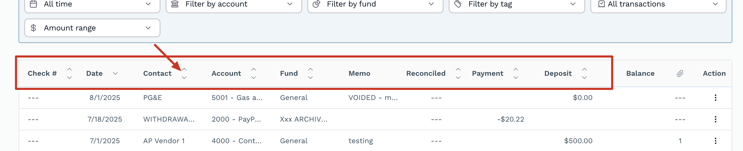Open the All transactions dropdown
This screenshot has height=151, width=743.
(x=658, y=4)
